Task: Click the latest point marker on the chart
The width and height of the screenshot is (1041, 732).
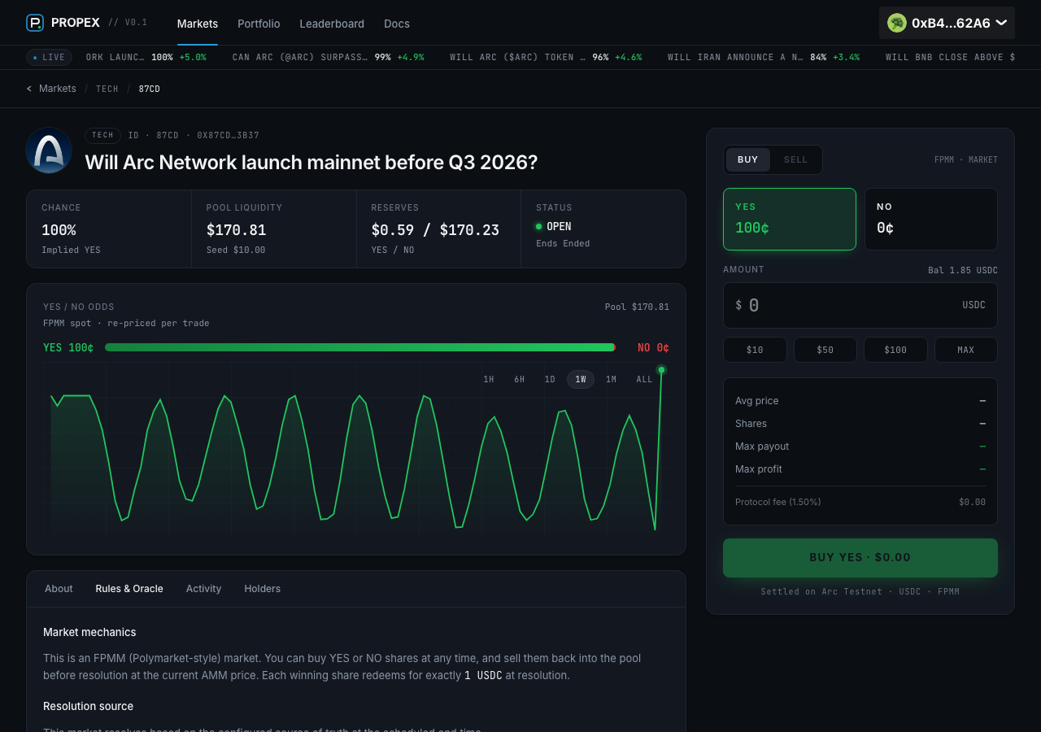Action: [x=661, y=370]
